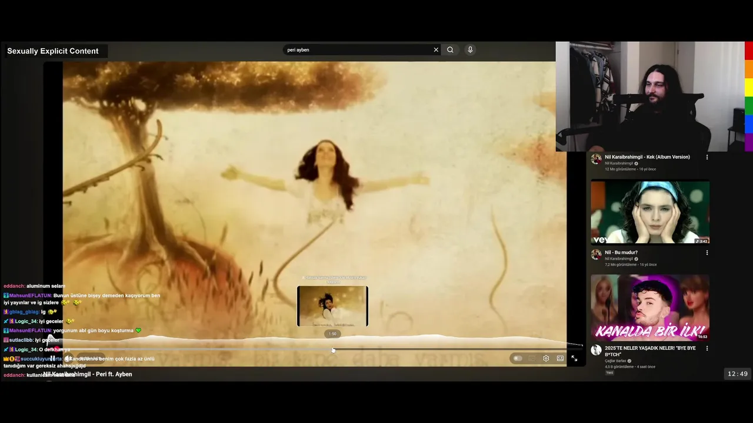
Task: Clear the search text with the X icon
Action: [436, 50]
